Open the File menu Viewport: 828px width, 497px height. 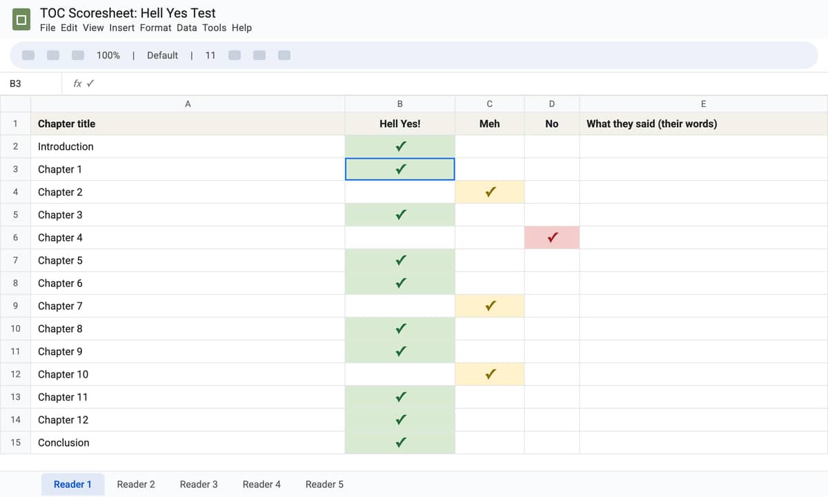(48, 28)
